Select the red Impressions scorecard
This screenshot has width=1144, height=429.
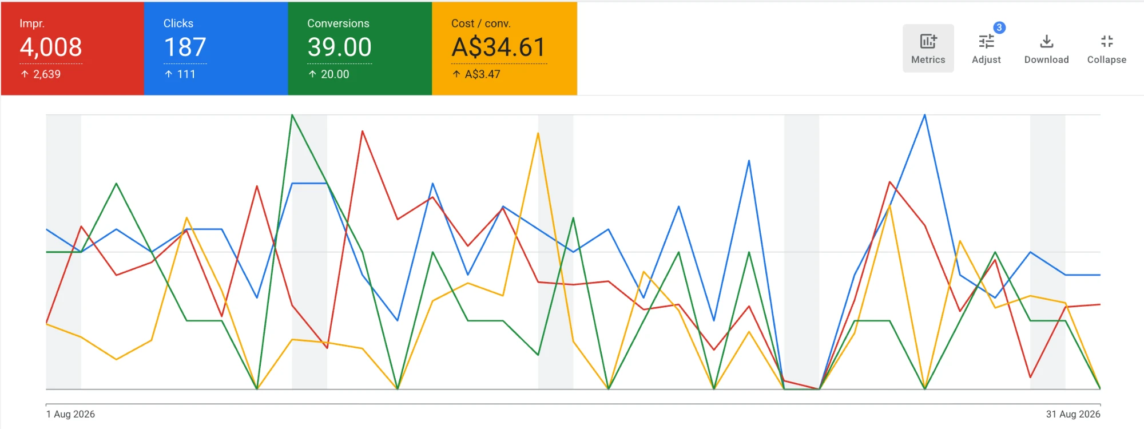[73, 49]
